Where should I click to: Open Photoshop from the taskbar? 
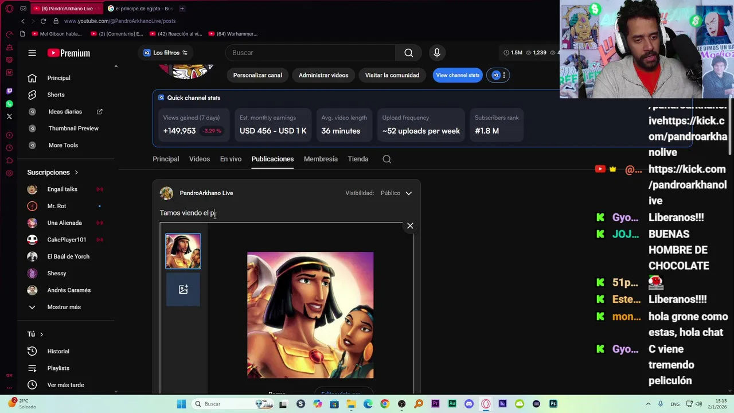pyautogui.click(x=553, y=404)
